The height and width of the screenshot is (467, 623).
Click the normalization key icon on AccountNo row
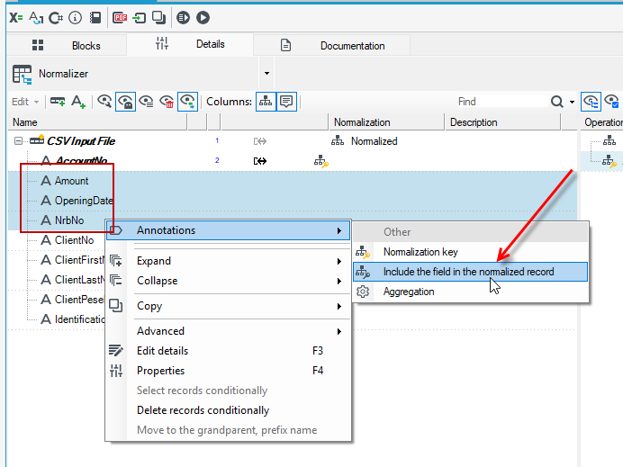[321, 161]
